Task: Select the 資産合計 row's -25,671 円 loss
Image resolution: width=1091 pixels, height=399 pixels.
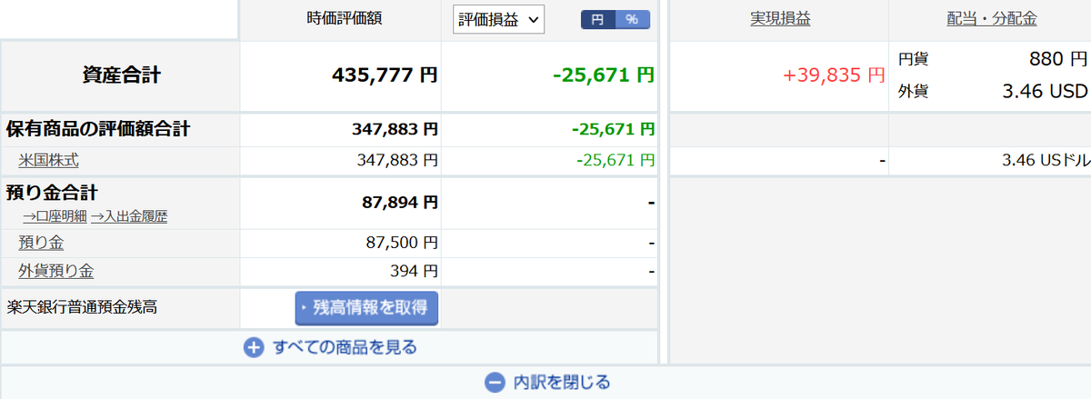Action: pyautogui.click(x=604, y=75)
